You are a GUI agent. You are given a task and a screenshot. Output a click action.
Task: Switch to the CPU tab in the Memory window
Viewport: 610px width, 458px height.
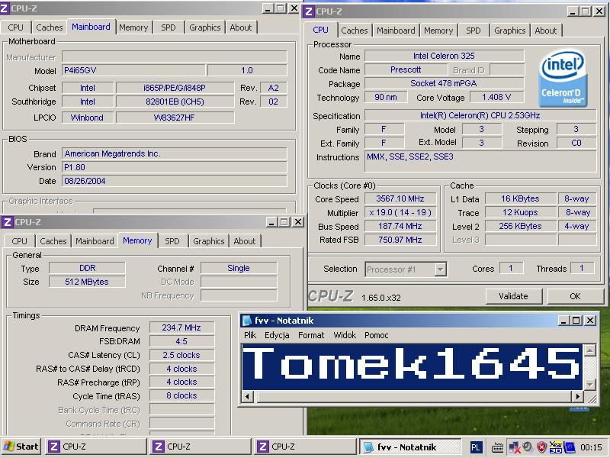click(x=20, y=241)
